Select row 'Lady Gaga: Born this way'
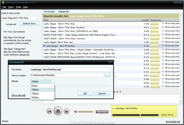The image size is (184, 125). coord(111,42)
